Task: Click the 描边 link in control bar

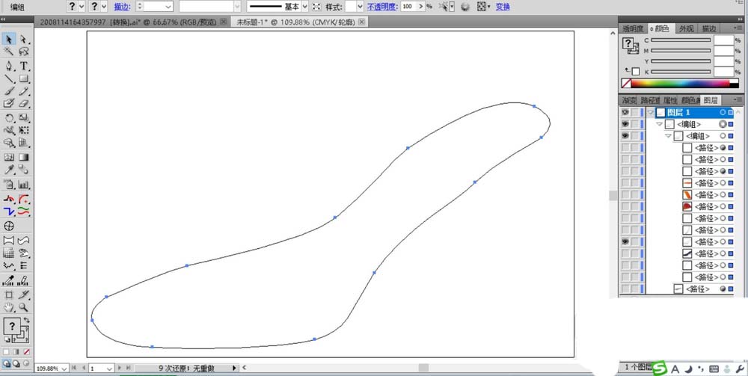Action: click(x=121, y=7)
